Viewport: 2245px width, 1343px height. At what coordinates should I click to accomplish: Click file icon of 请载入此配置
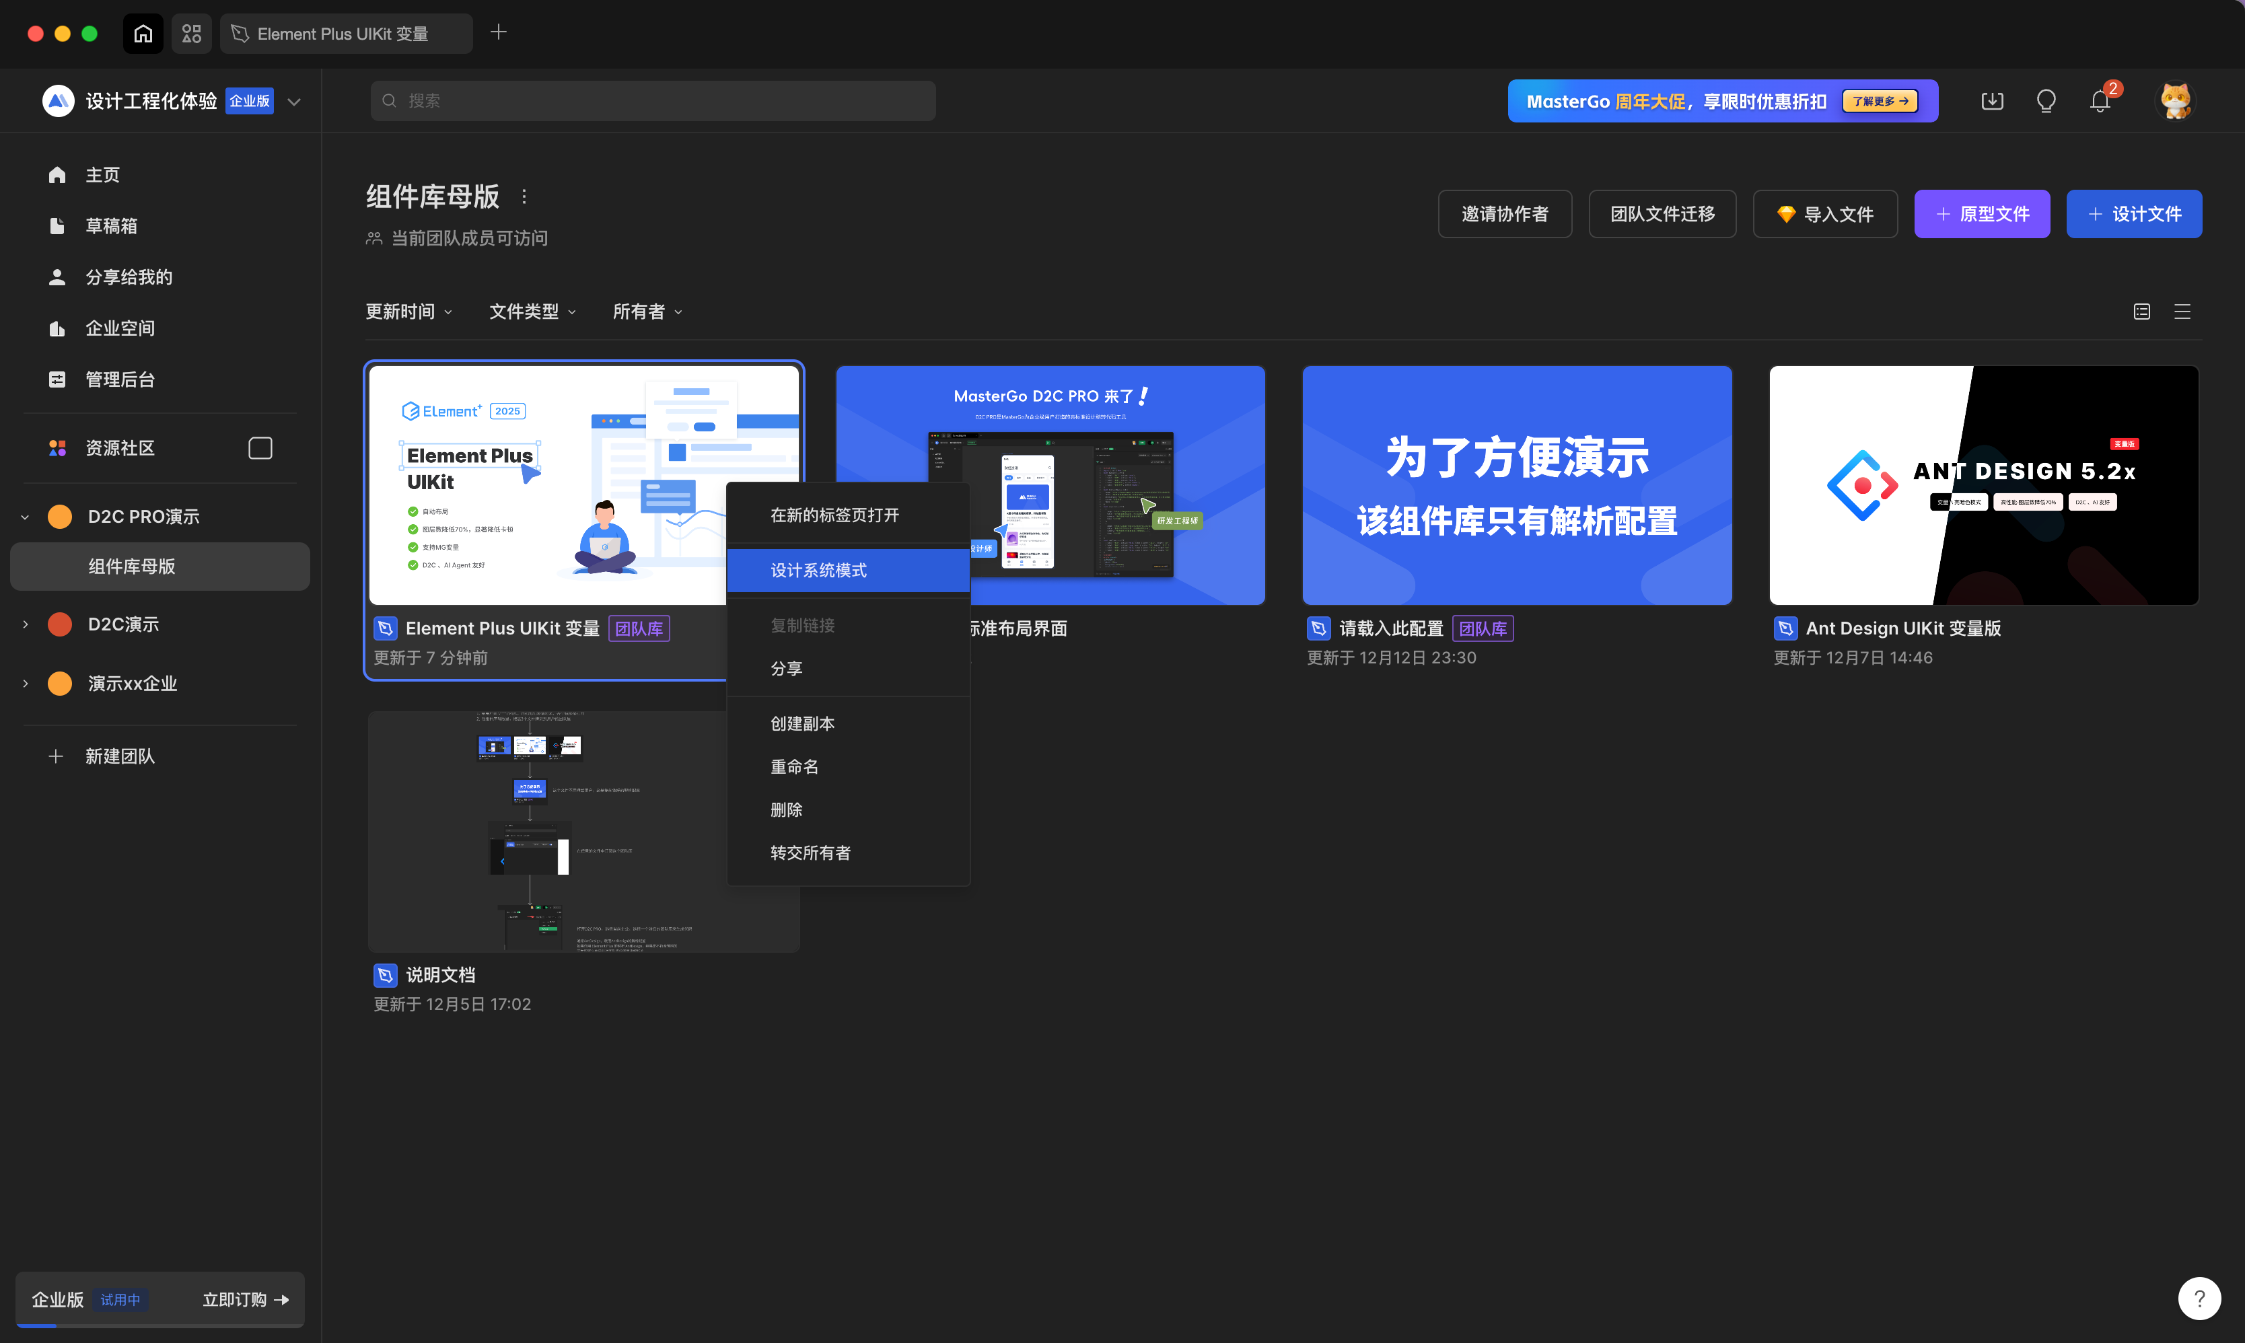(x=1319, y=628)
